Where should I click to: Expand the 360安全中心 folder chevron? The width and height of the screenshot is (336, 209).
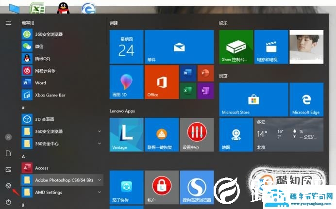(x=100, y=144)
